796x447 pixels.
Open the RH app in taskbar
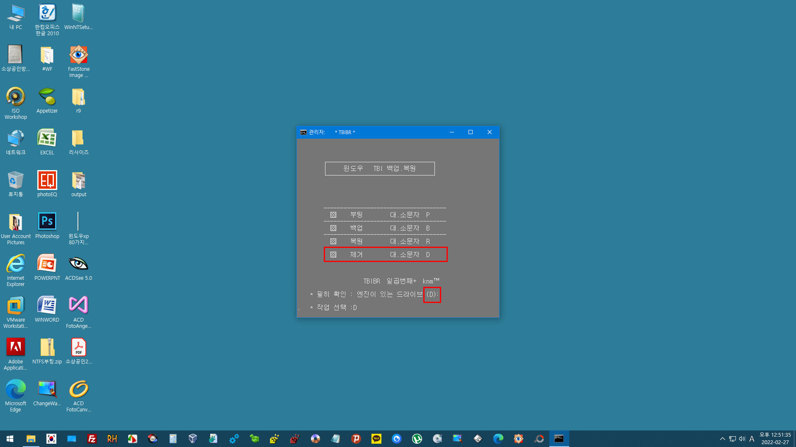click(112, 439)
